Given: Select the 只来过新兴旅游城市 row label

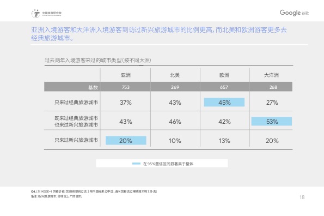Looking at the screenshot, I should point(76,140).
